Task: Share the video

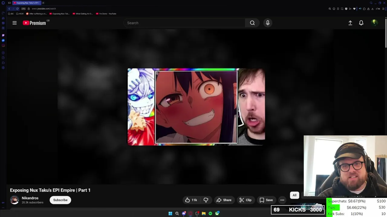Action: 224,200
